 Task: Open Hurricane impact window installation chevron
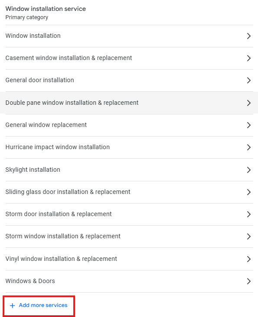point(249,147)
